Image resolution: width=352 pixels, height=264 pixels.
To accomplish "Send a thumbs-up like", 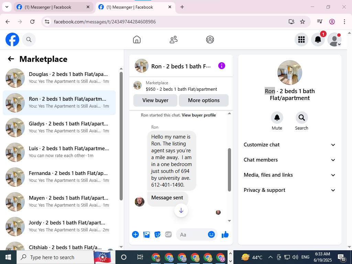I will tap(225, 234).
